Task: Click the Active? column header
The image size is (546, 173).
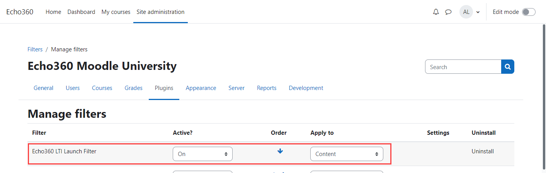Action: 182,133
